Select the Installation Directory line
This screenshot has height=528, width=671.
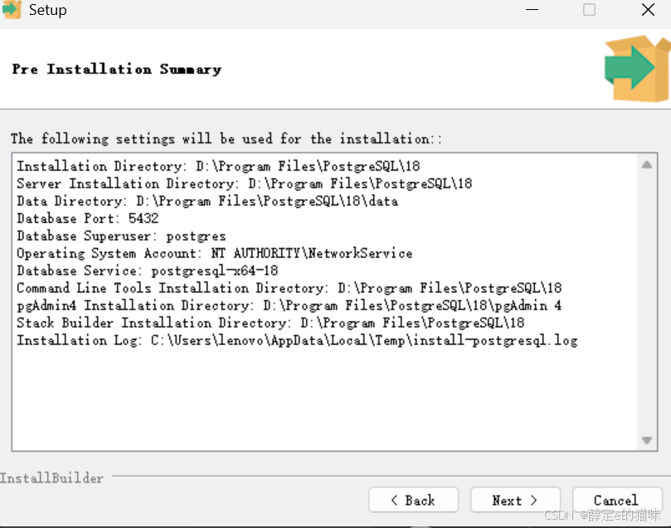coord(219,166)
